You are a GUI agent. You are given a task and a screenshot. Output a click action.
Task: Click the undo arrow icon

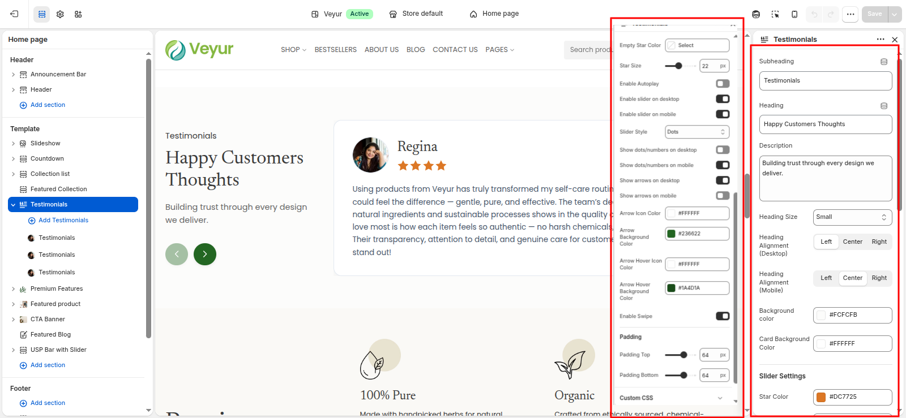(814, 14)
